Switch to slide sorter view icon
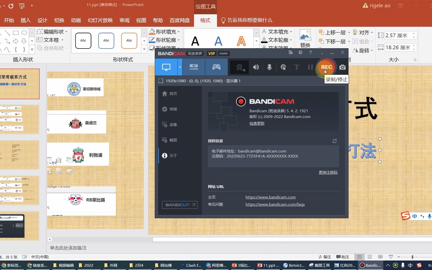The width and height of the screenshot is (432, 270). pyautogui.click(x=370, y=257)
